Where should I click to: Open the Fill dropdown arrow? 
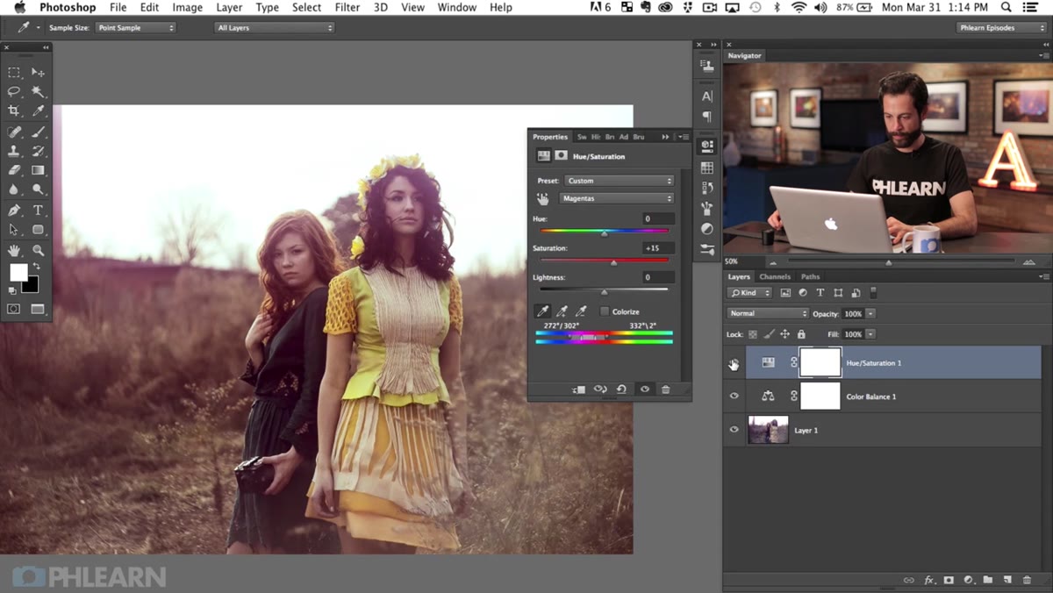(870, 334)
